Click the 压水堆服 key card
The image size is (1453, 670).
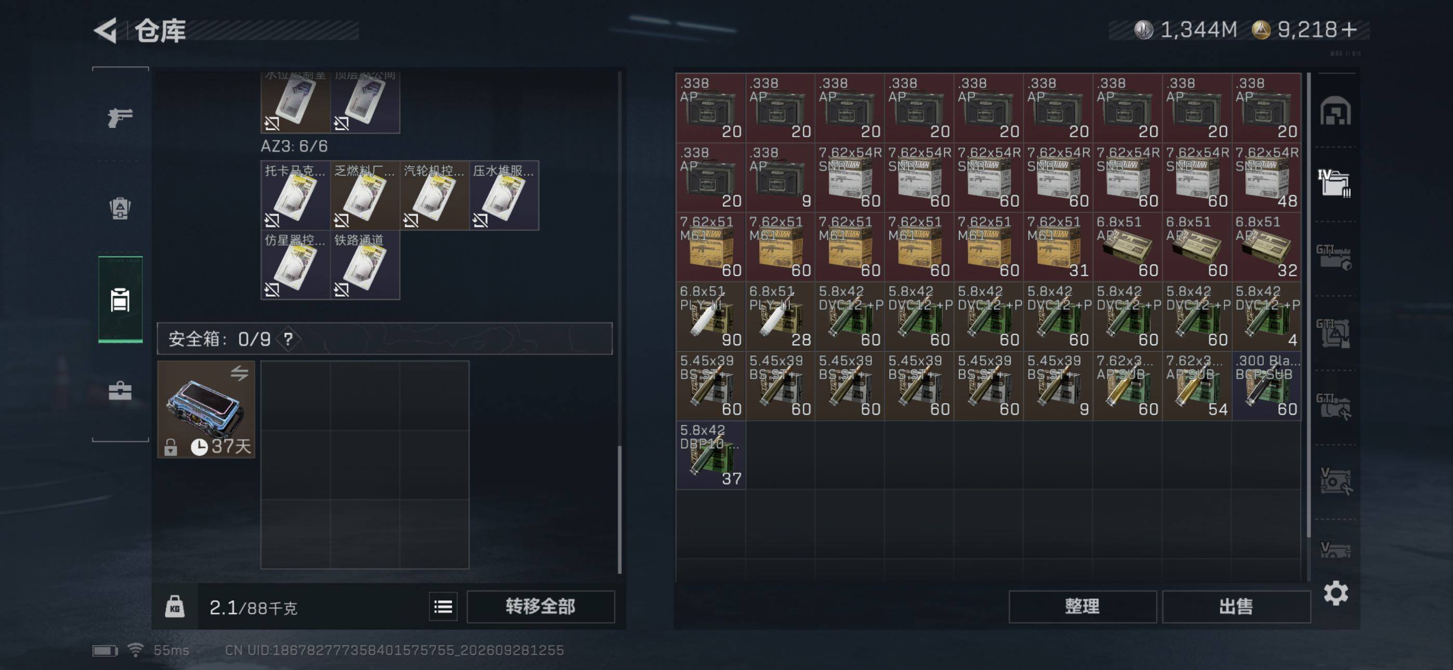coord(504,195)
